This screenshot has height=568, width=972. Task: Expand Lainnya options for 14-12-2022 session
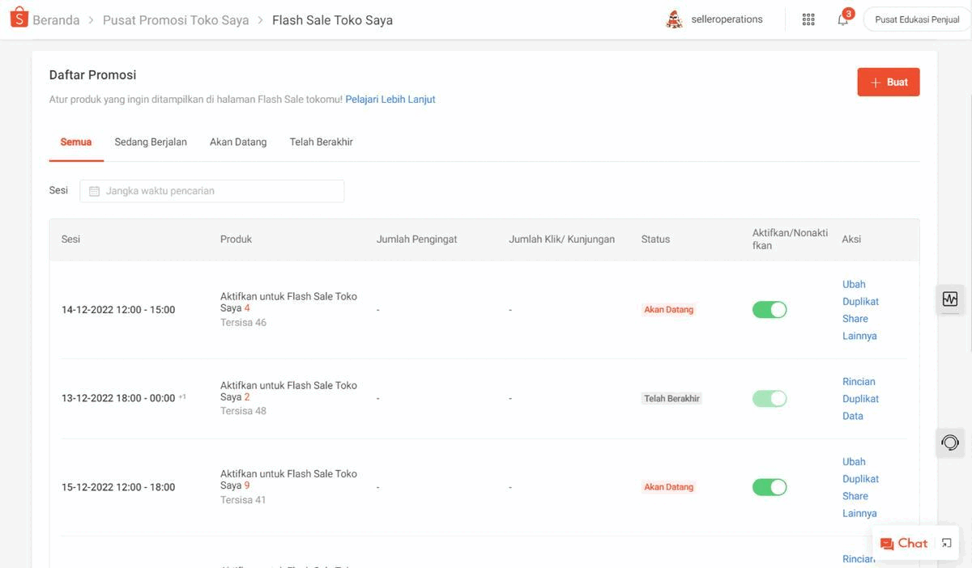point(859,336)
